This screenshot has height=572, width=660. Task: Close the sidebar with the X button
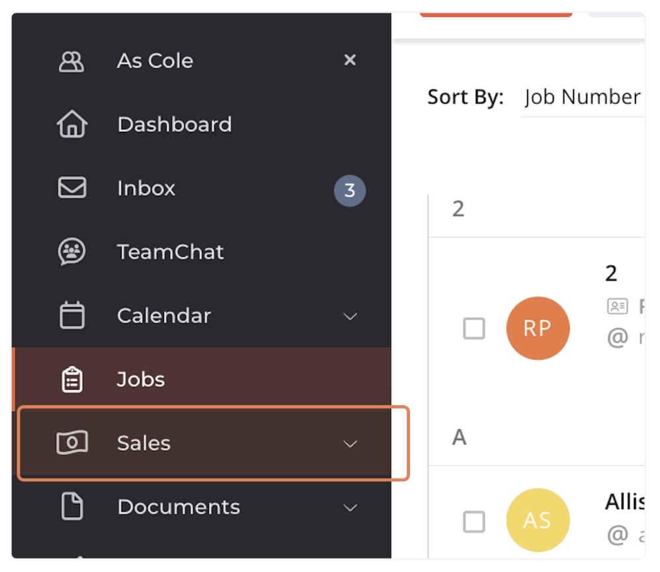pyautogui.click(x=351, y=60)
